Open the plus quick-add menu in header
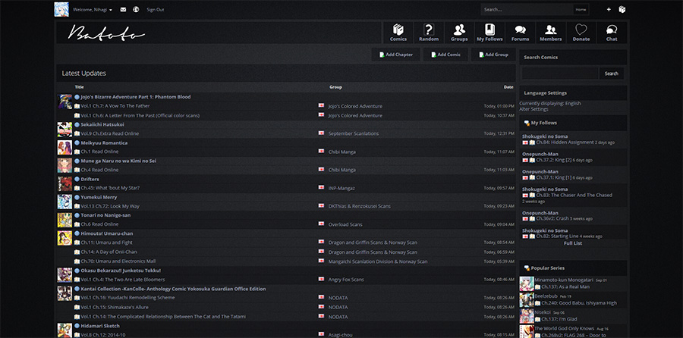Viewport: 683px width, 338px height. (x=609, y=10)
